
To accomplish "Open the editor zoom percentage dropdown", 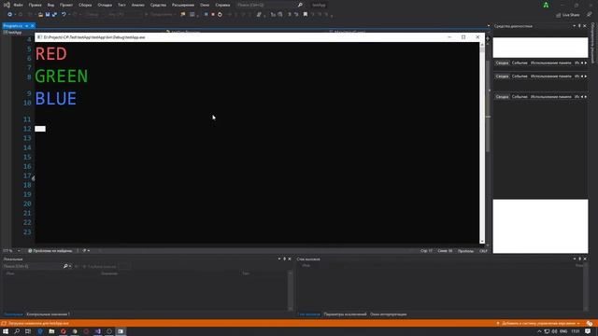I will coord(19,251).
